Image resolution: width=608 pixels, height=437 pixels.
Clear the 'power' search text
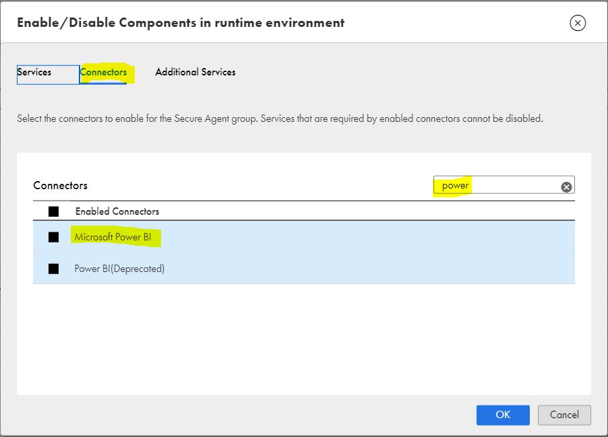[x=566, y=187]
